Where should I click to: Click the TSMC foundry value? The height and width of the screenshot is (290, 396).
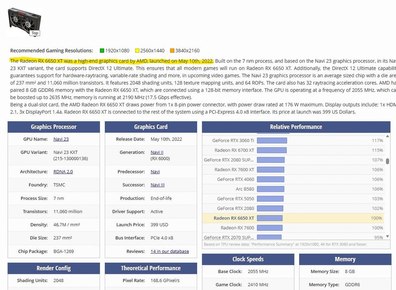point(59,185)
